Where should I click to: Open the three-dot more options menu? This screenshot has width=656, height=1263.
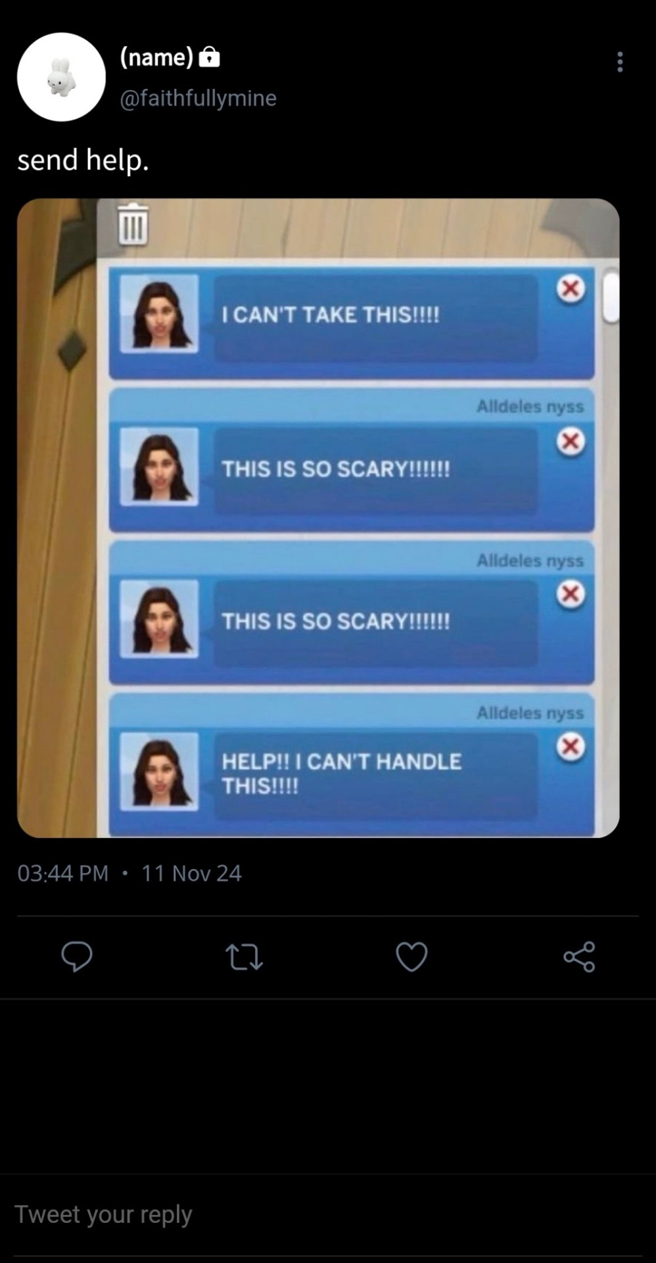(619, 62)
